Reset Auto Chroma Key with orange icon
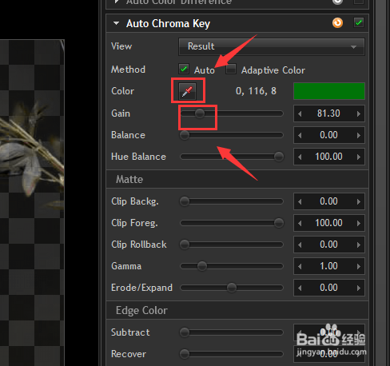This screenshot has width=390, height=366. pos(337,23)
